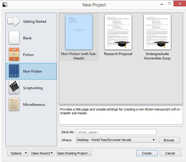Viewport: 186px width, 162px height.
Task: Click the Non-Fiction (with Sub-Heads) label
Action: (x=79, y=56)
